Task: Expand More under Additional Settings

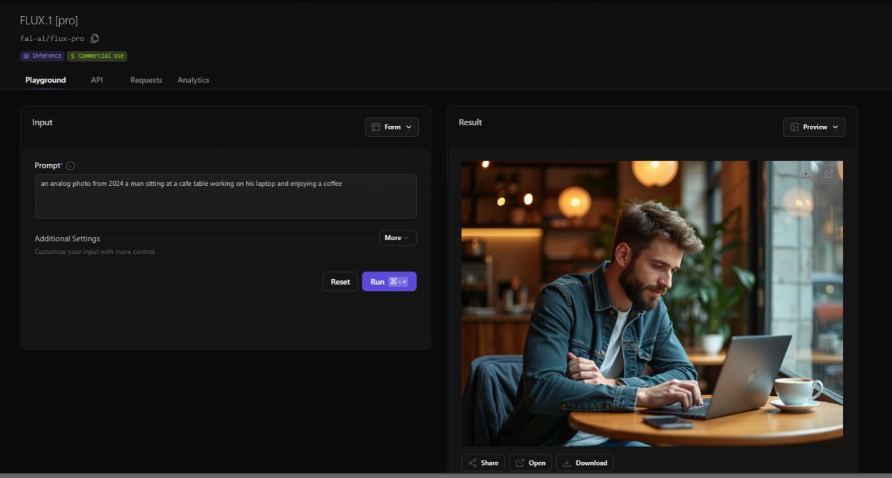Action: tap(397, 238)
